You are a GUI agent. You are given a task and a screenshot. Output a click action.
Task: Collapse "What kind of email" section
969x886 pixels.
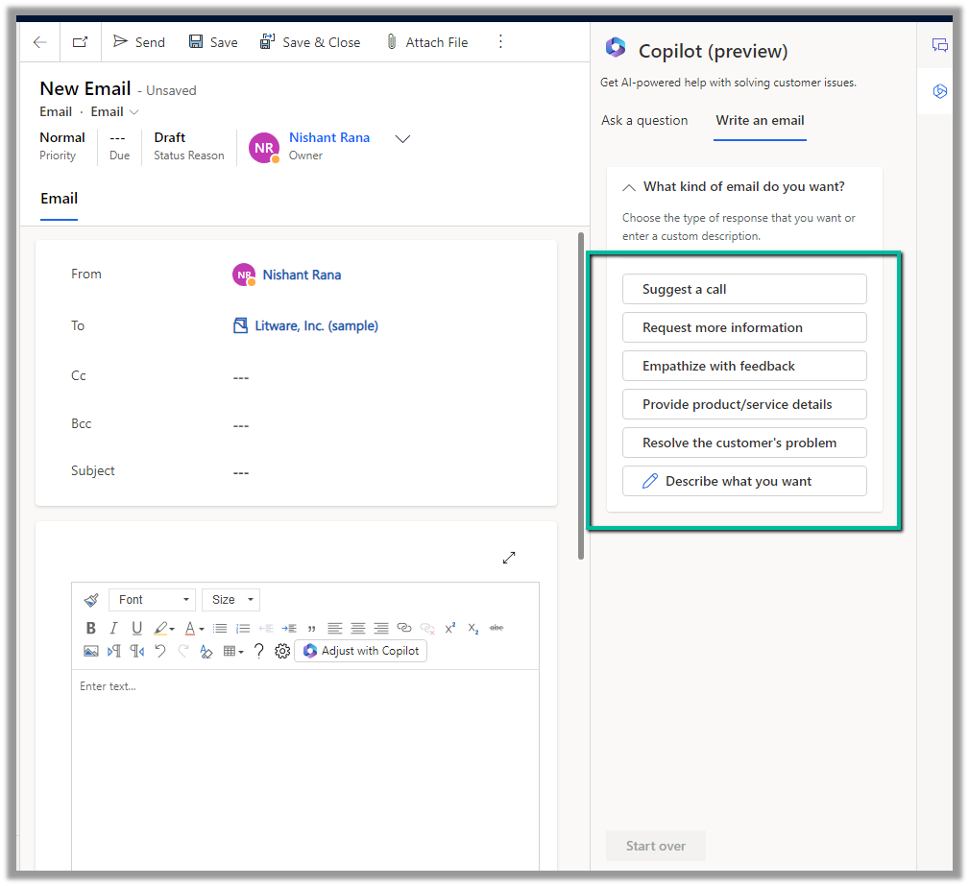click(x=629, y=188)
